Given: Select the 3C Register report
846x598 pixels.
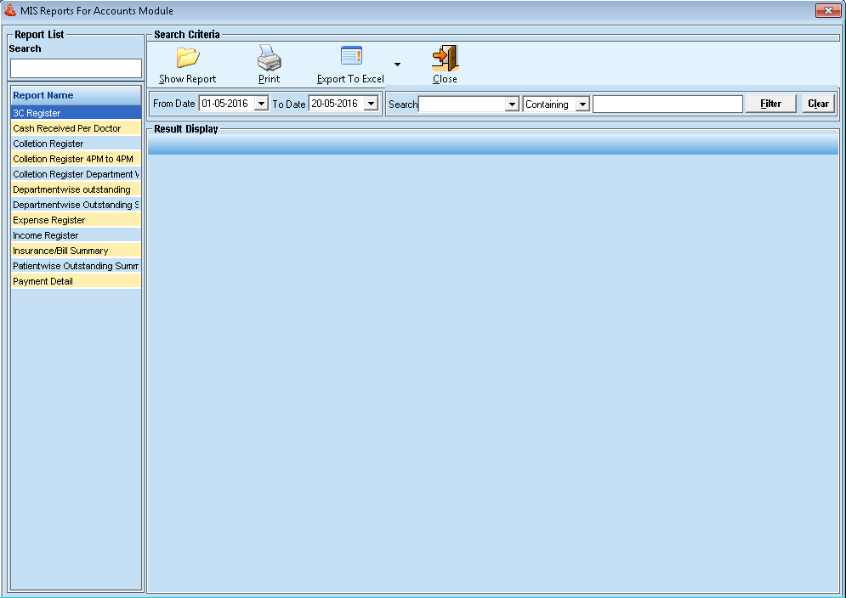Looking at the screenshot, I should (75, 113).
